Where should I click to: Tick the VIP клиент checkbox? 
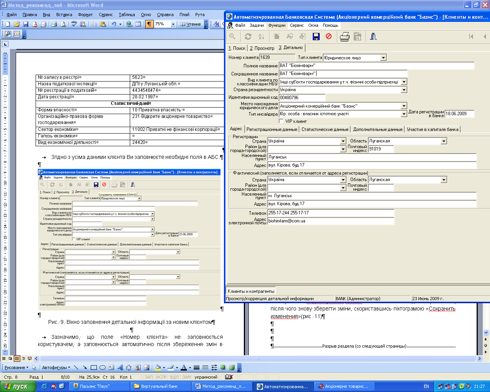click(x=281, y=121)
